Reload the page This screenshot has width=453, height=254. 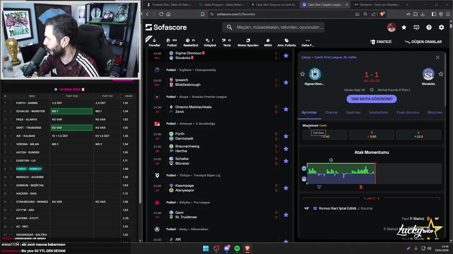[x=161, y=14]
